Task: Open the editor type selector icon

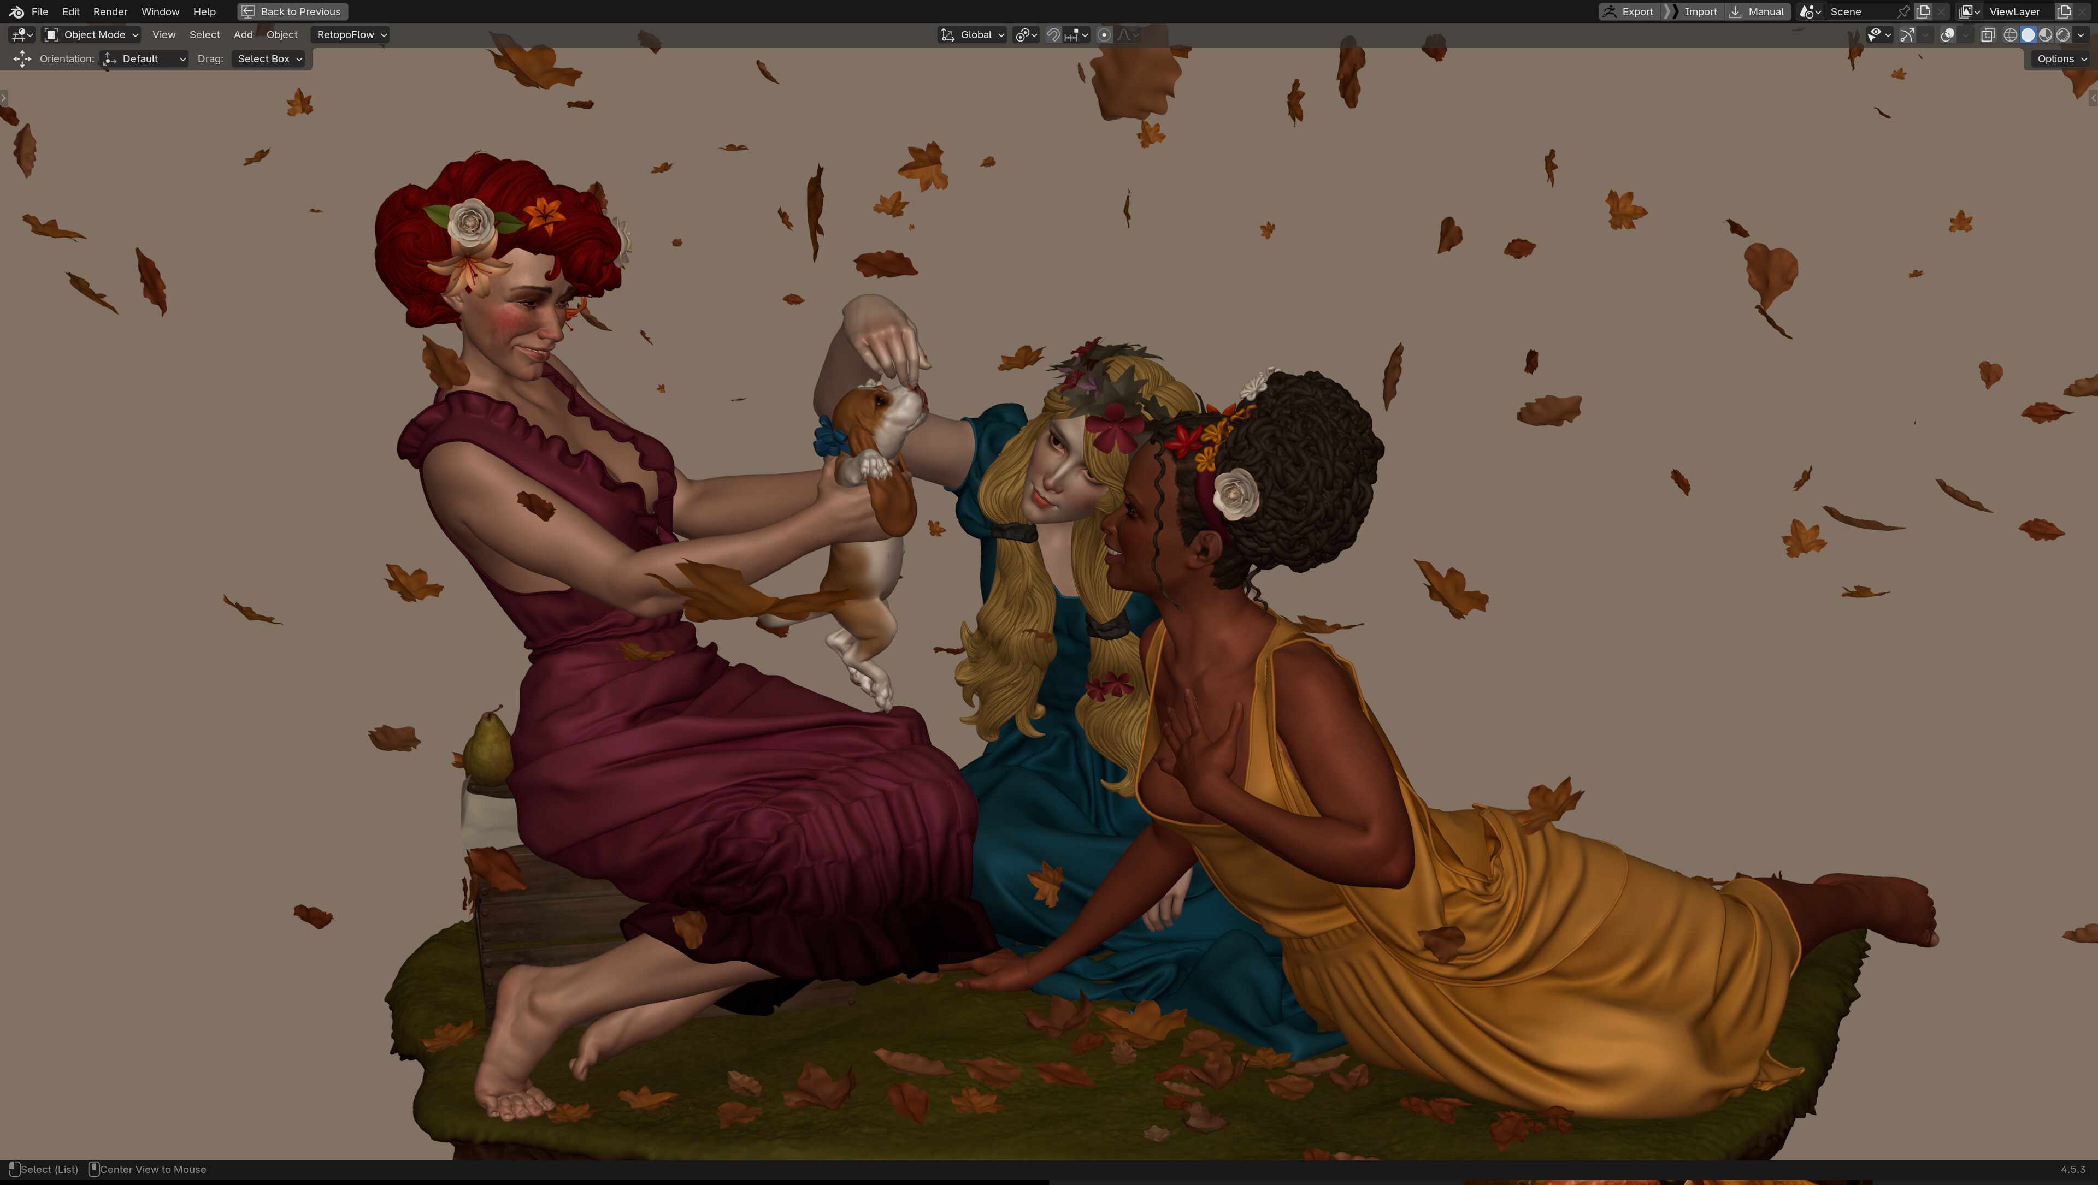Action: [18, 35]
